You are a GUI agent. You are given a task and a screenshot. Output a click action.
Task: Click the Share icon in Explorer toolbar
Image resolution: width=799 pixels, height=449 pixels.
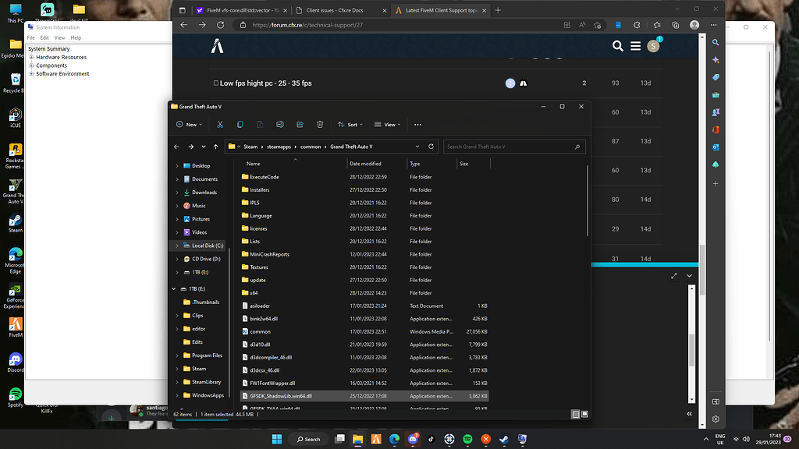[300, 124]
